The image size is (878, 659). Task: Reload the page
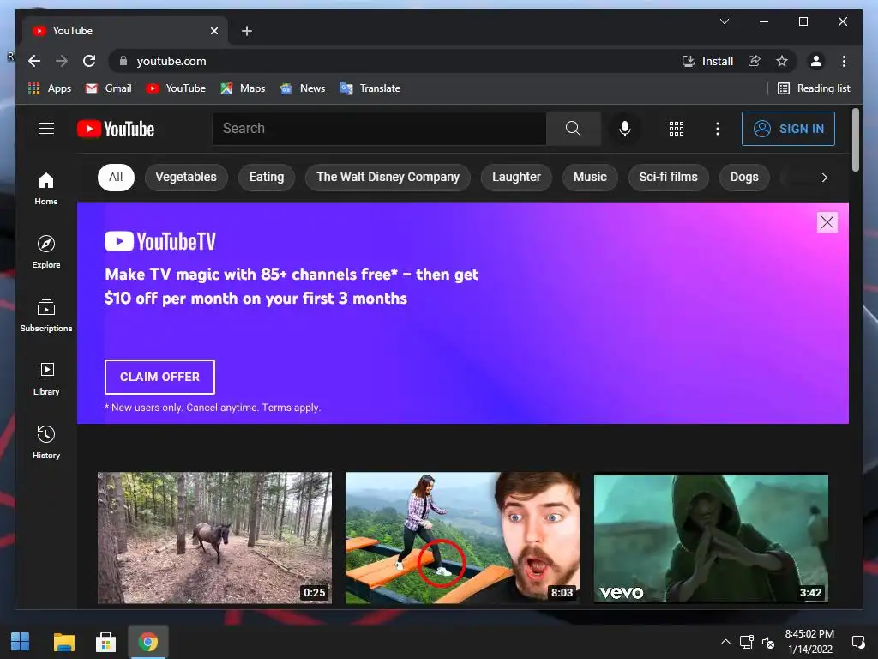tap(89, 61)
